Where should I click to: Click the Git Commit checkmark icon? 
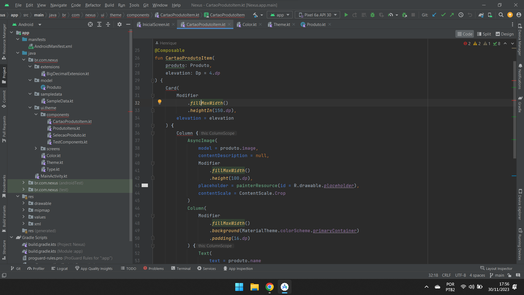(443, 15)
